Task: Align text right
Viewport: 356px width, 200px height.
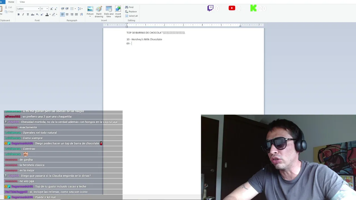Action: point(72,14)
